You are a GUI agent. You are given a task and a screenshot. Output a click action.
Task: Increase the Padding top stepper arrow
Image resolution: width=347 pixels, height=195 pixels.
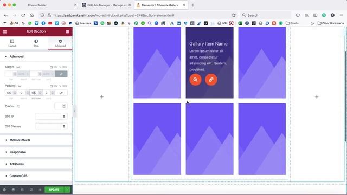click(15, 92)
